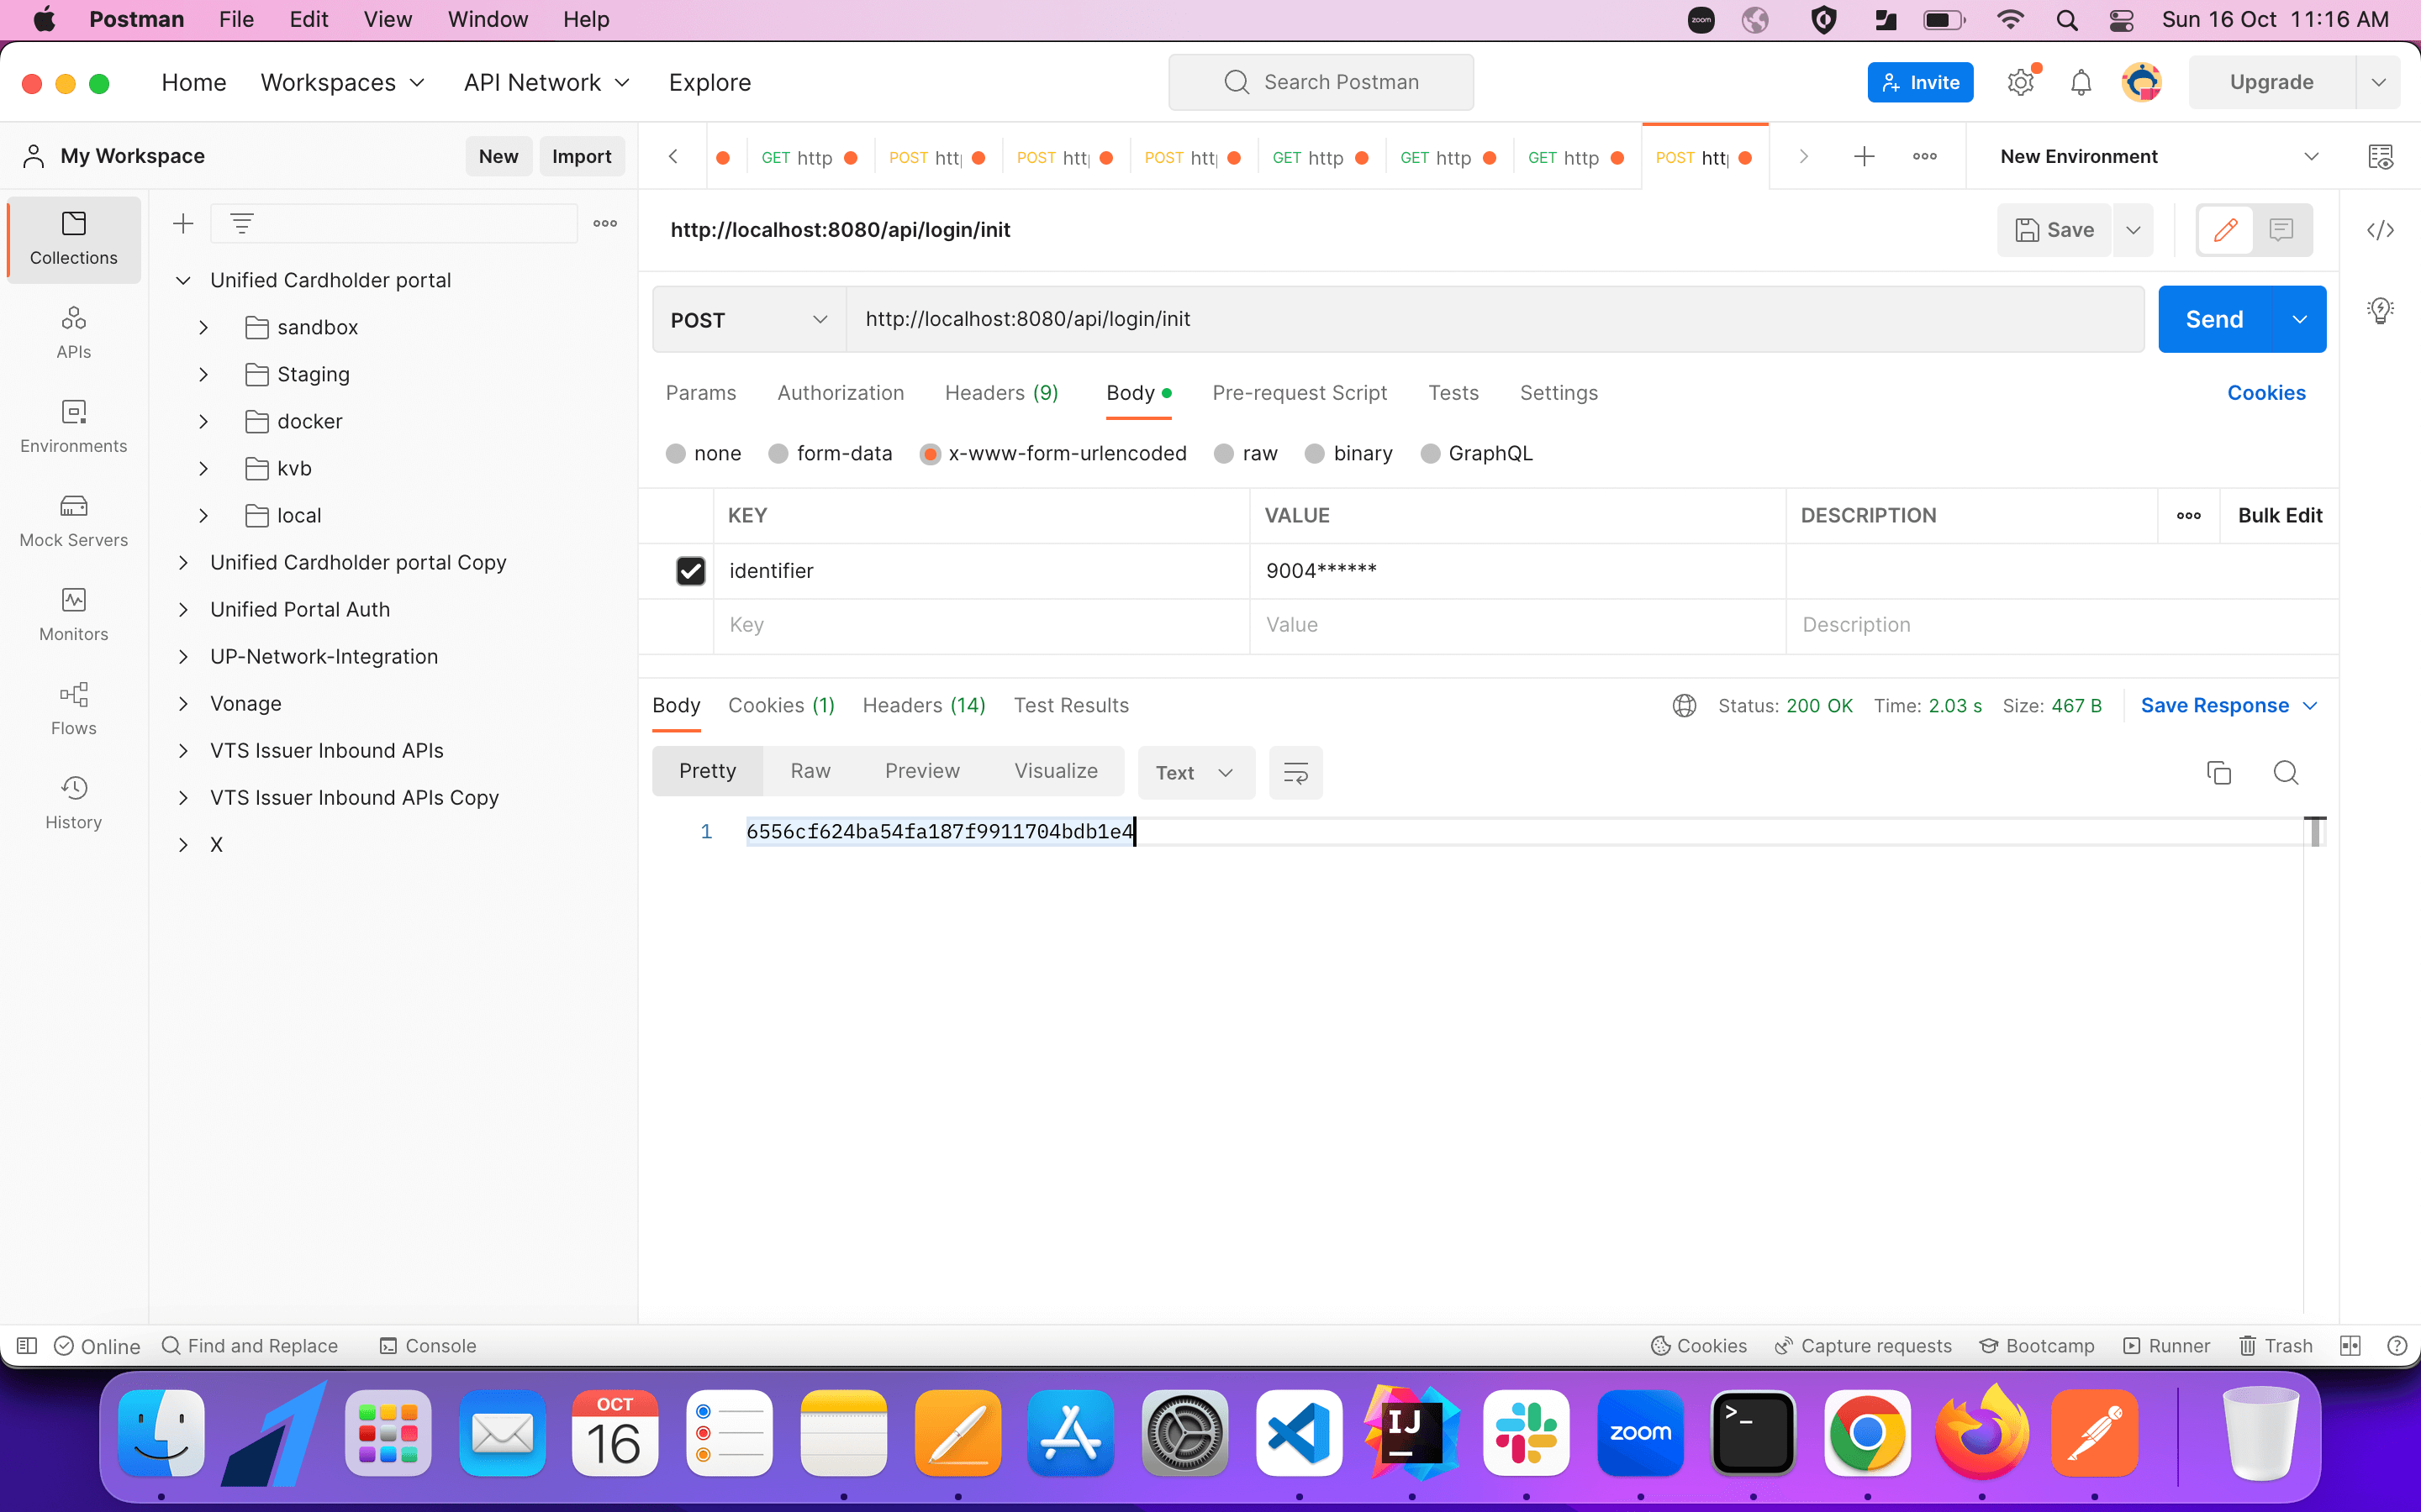2421x1512 pixels.
Task: Search within the response body
Action: point(2285,772)
